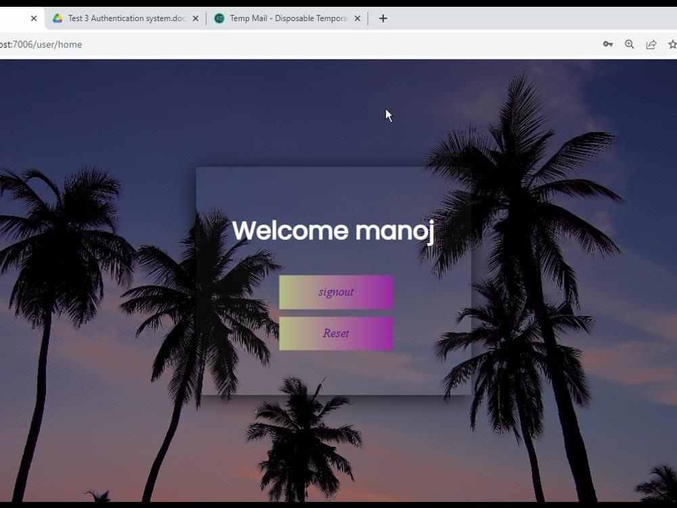The height and width of the screenshot is (508, 677).
Task: Open a new browser tab
Action: (383, 18)
